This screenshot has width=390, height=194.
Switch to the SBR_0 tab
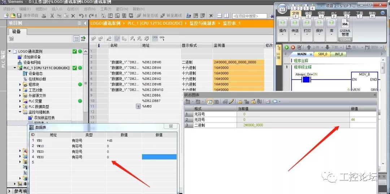click(322, 54)
